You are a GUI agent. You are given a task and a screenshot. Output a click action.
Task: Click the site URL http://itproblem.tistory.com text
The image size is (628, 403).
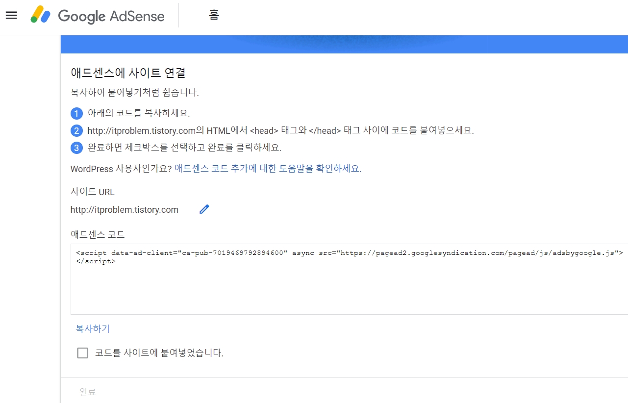pyautogui.click(x=125, y=210)
